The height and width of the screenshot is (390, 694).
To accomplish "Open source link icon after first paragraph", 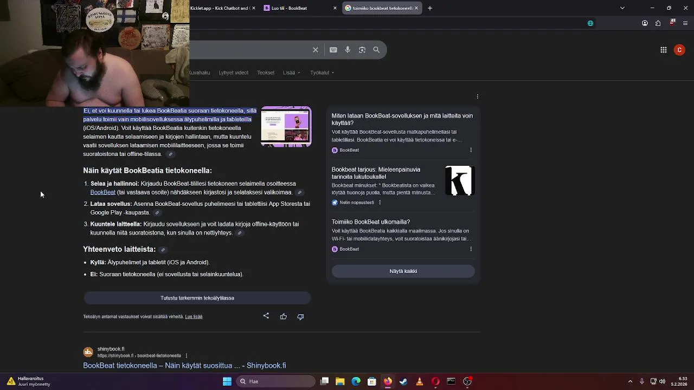I will pos(170,154).
